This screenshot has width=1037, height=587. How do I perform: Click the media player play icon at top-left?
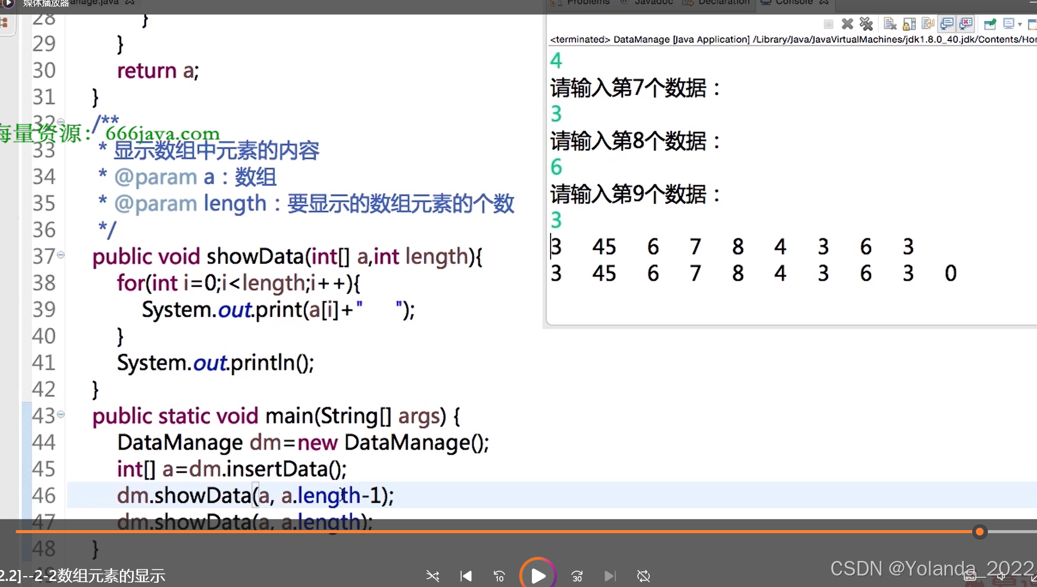tap(8, 3)
